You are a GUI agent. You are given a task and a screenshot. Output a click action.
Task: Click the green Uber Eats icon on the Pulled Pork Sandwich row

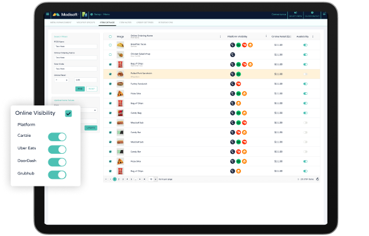(x=238, y=74)
